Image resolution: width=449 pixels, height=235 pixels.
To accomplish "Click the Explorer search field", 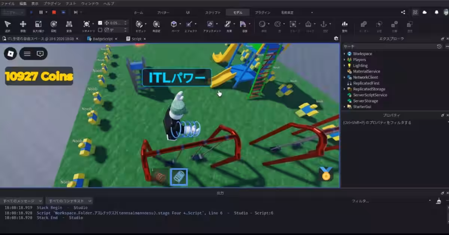I will [x=389, y=47].
